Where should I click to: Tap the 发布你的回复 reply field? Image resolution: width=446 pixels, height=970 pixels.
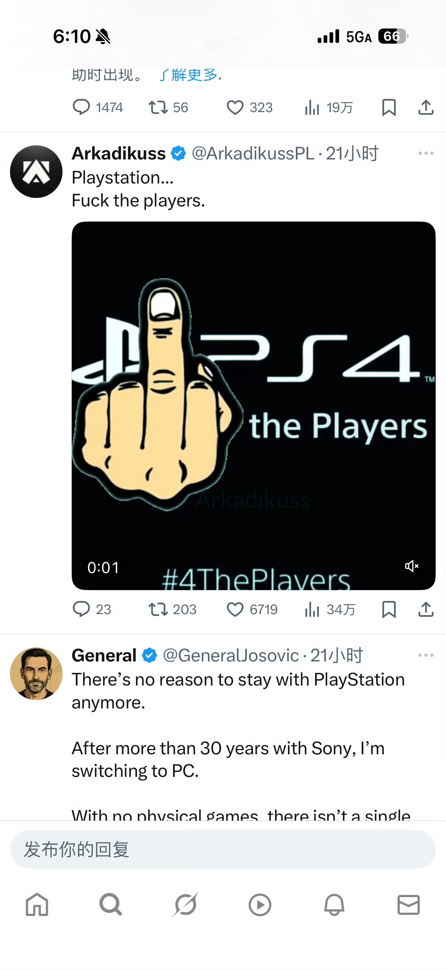pos(223,849)
